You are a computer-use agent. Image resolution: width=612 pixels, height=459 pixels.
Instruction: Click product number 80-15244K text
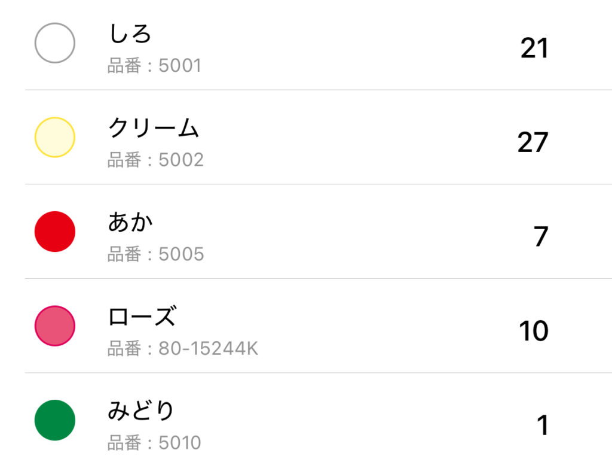183,348
